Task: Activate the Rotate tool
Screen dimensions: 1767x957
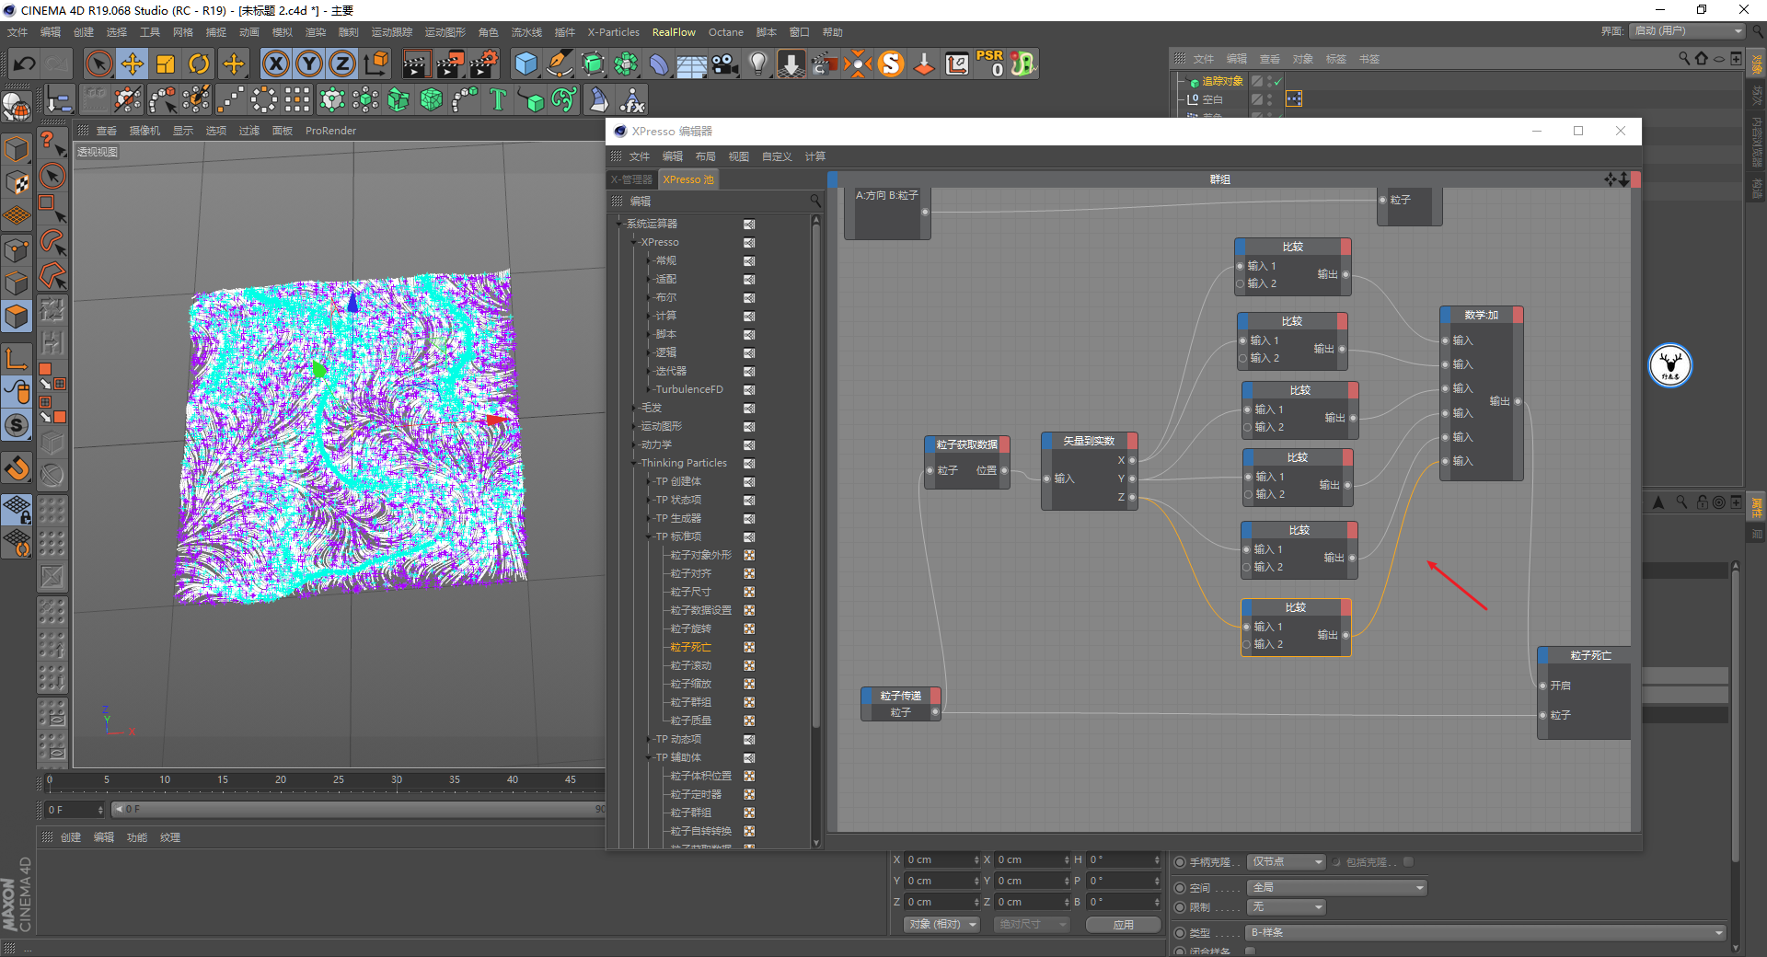Action: [199, 63]
